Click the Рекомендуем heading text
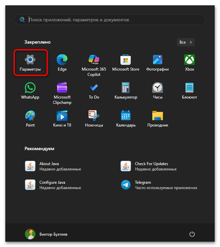 tap(39, 149)
